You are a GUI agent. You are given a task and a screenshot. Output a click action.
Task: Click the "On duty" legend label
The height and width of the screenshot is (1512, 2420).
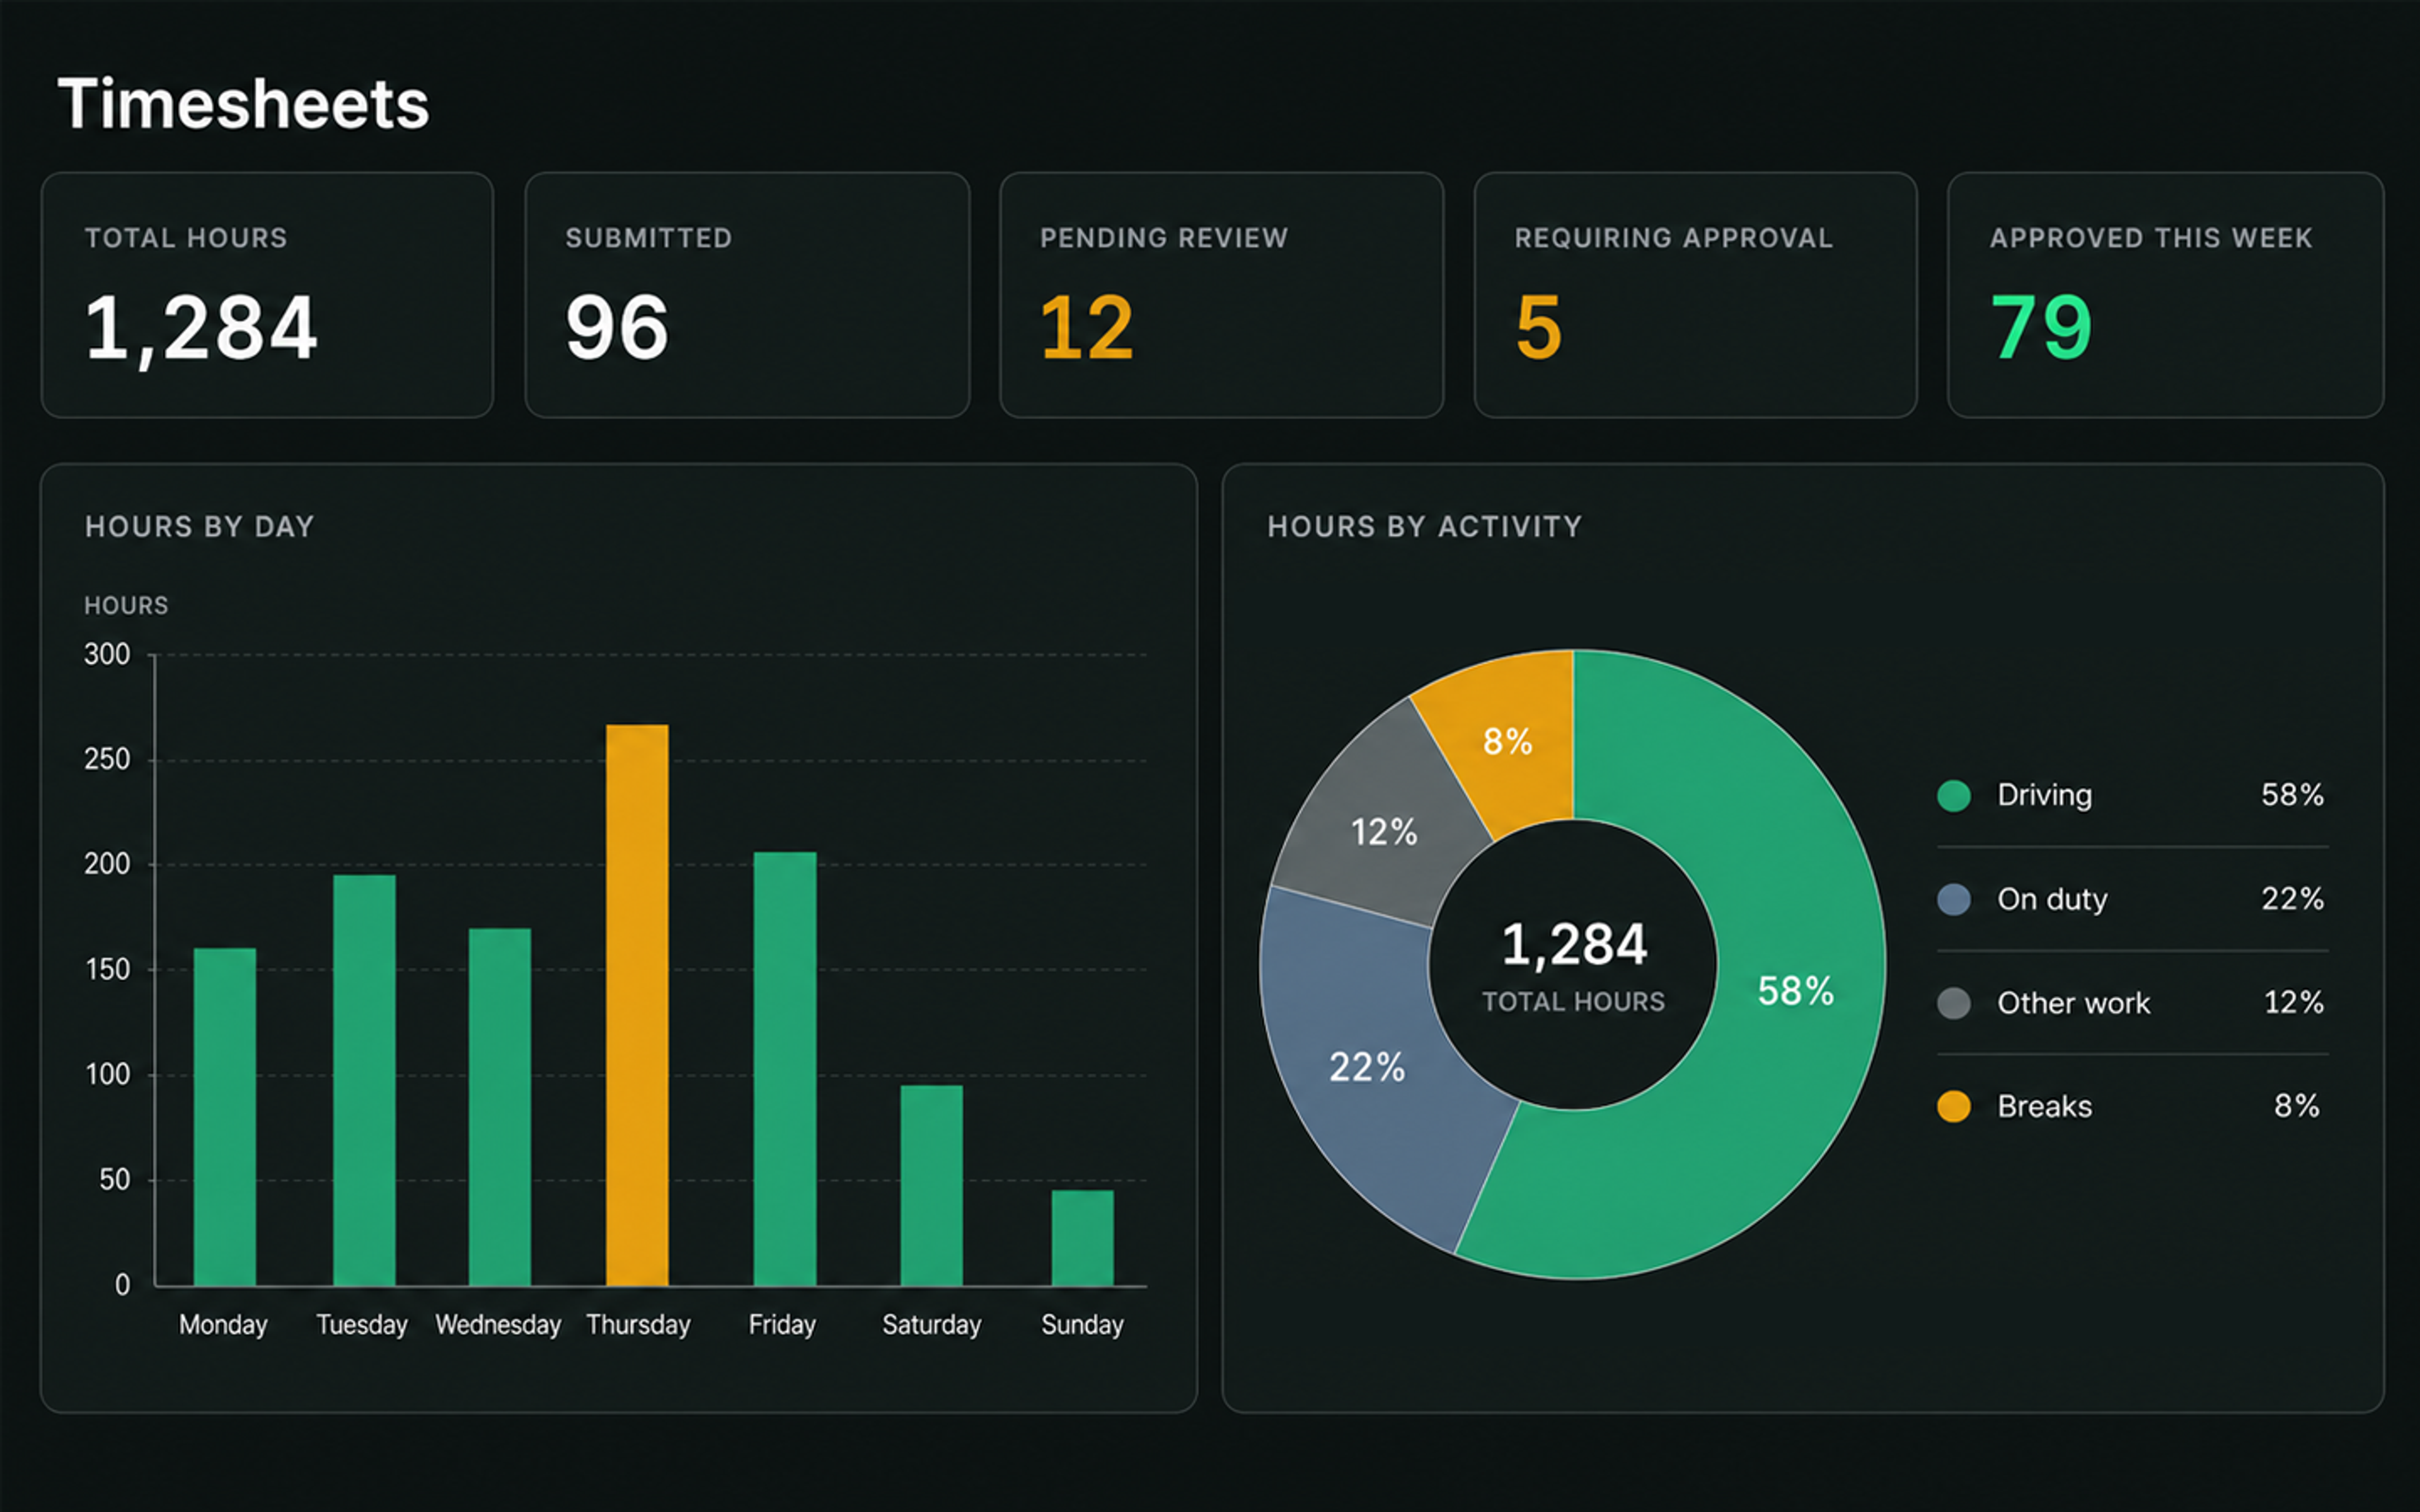(2053, 899)
